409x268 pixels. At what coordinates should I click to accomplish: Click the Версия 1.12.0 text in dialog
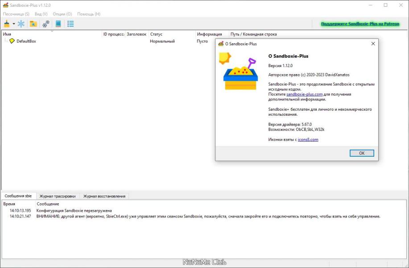281,66
